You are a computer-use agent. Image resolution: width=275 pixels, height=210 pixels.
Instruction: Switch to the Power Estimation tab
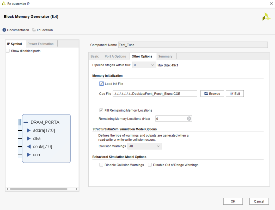tap(40, 44)
